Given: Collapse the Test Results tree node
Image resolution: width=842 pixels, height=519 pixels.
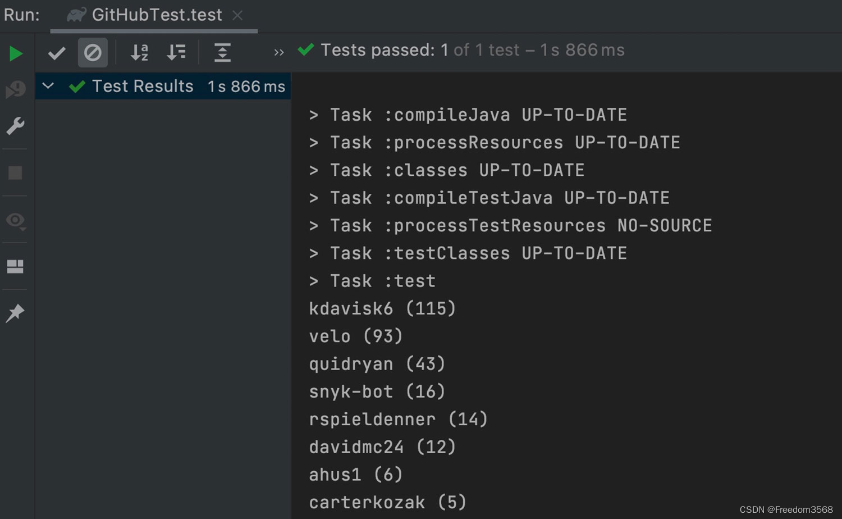Looking at the screenshot, I should pos(48,86).
